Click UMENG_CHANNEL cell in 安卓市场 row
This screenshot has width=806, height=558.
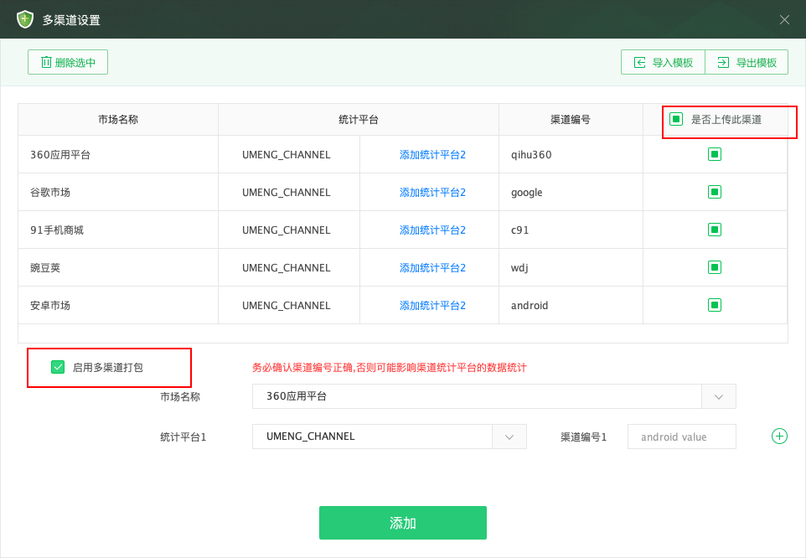(289, 306)
